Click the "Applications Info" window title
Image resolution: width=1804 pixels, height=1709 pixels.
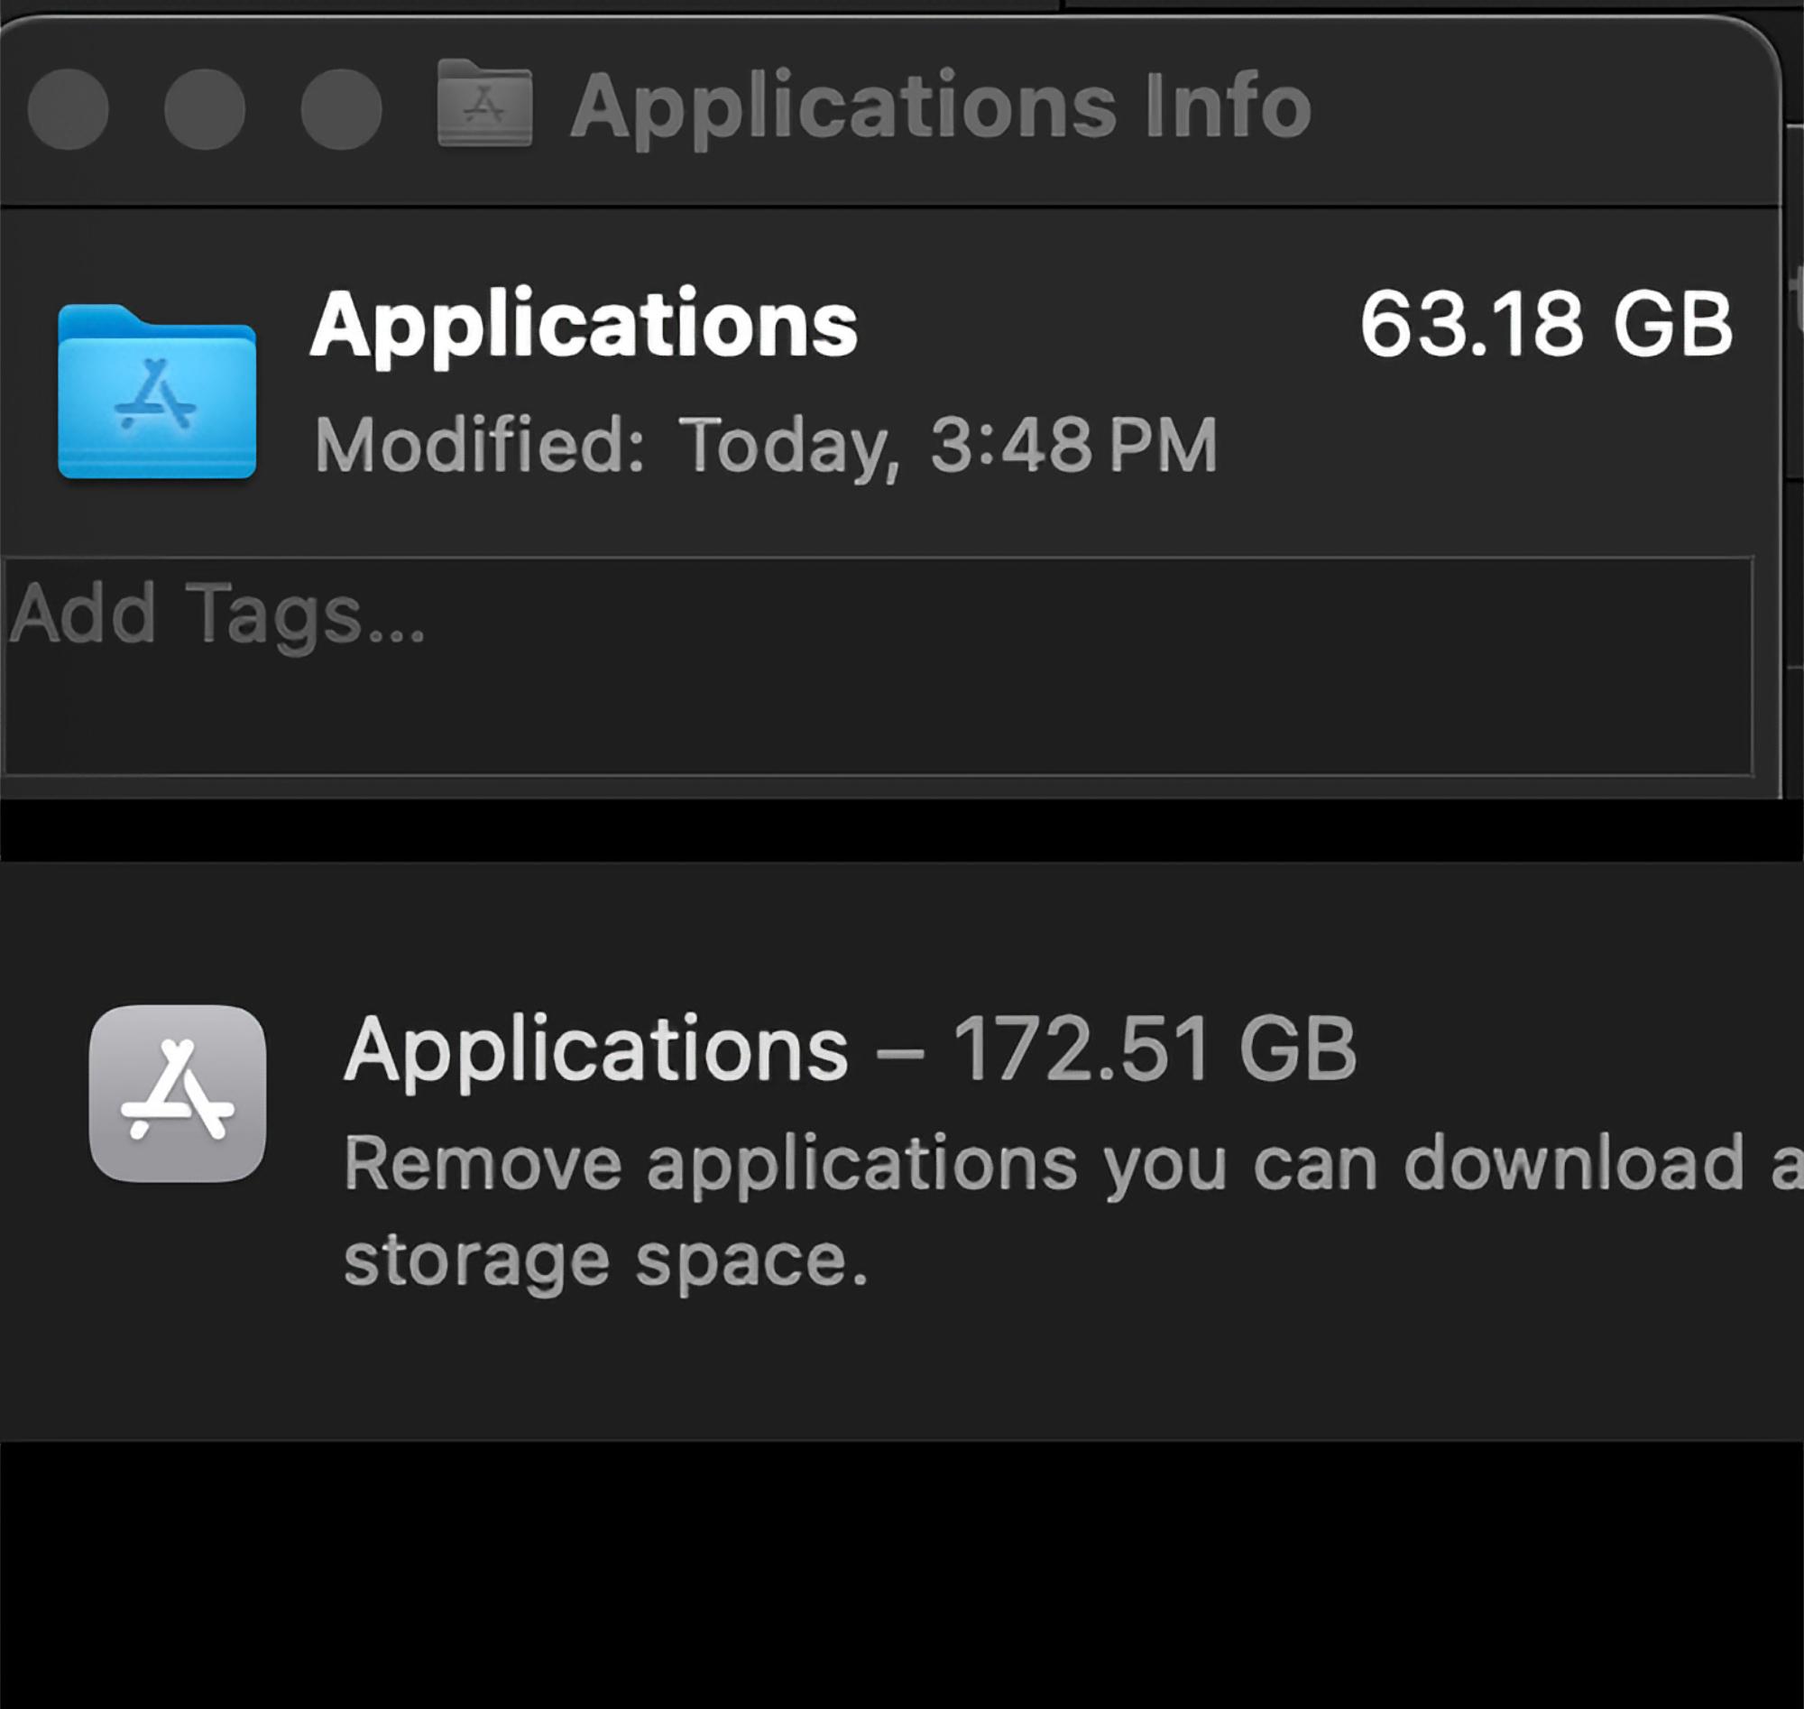click(x=941, y=107)
